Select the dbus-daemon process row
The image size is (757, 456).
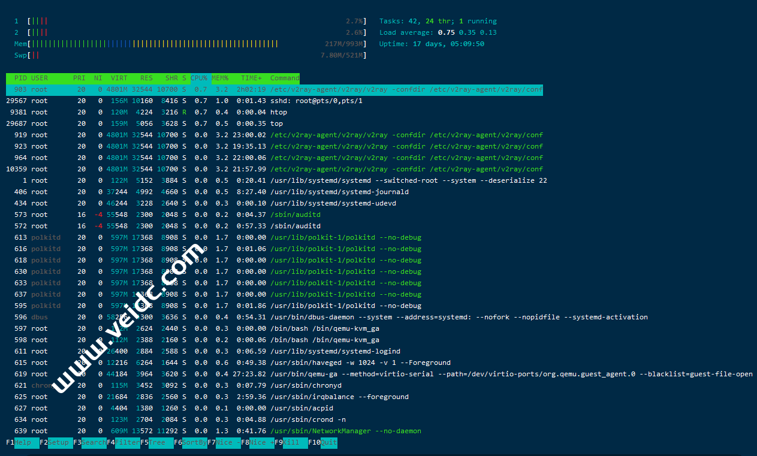327,317
